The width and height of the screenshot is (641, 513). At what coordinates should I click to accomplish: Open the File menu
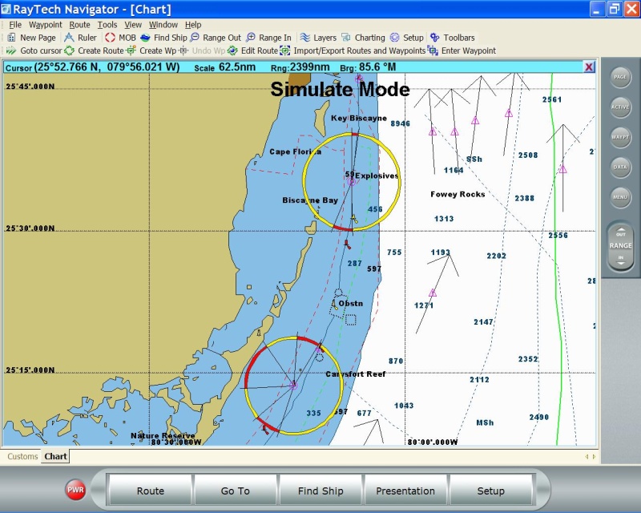coord(15,25)
